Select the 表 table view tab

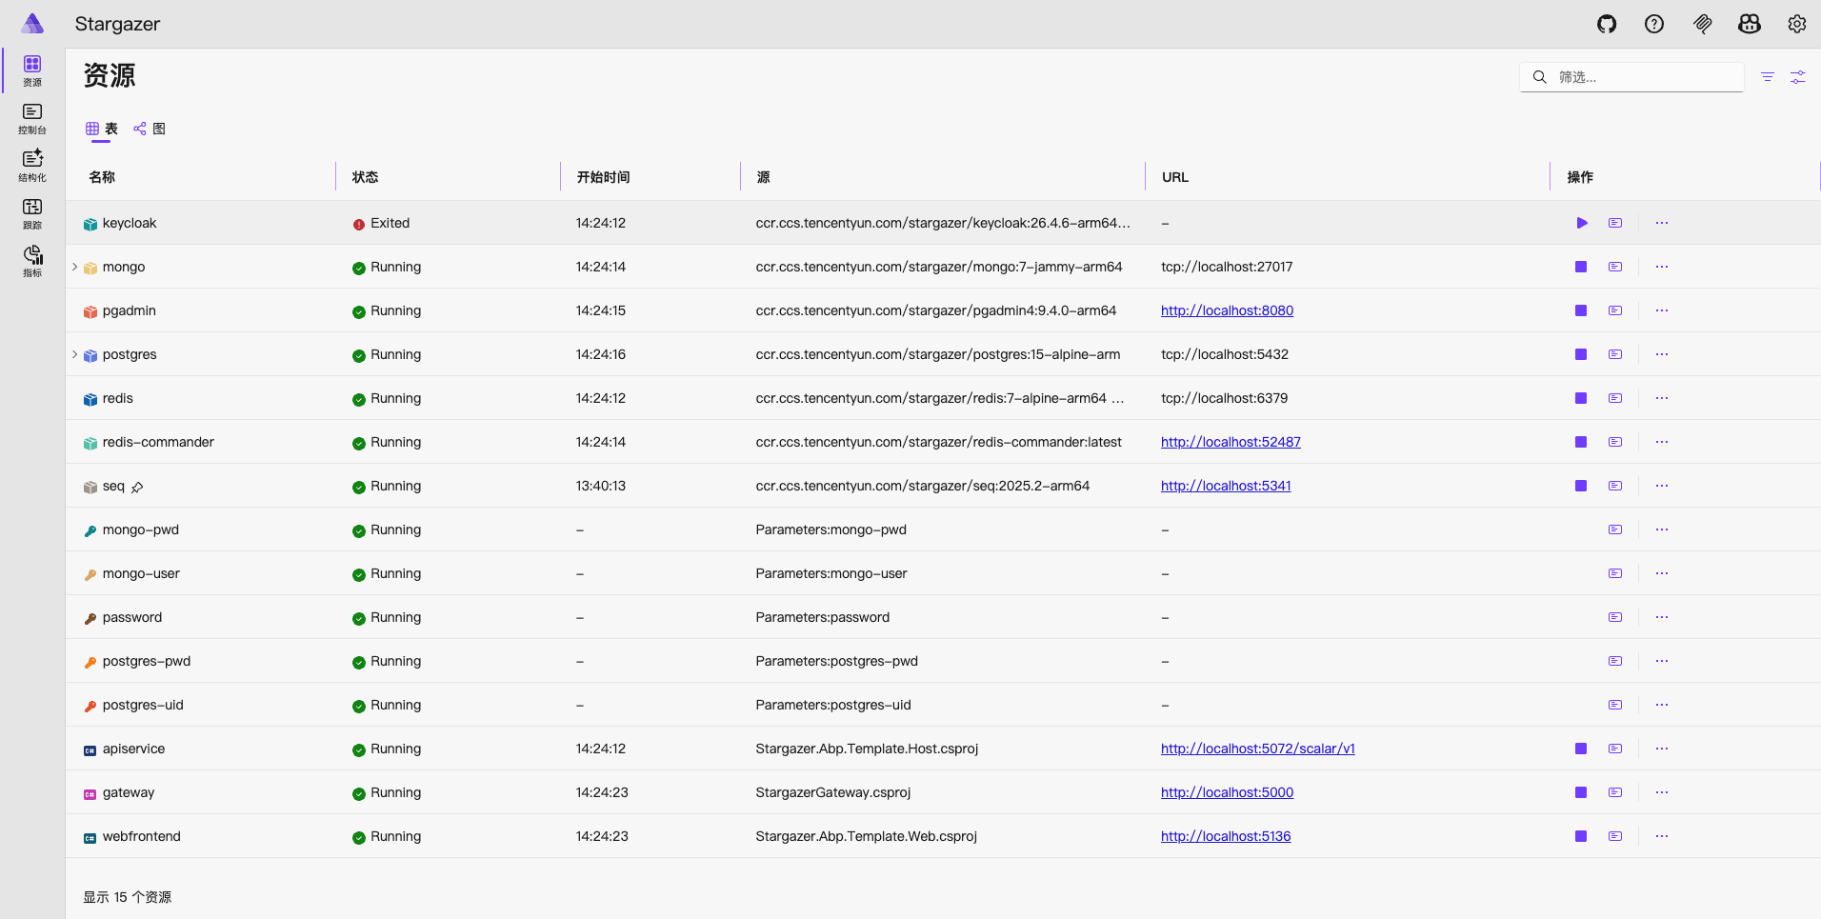pos(102,129)
